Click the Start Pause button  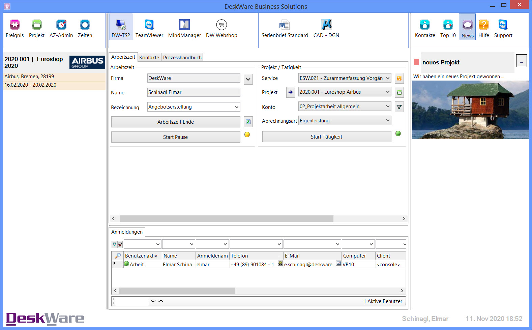pyautogui.click(x=176, y=137)
